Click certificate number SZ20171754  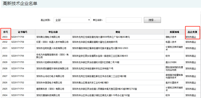click(x=18, y=68)
